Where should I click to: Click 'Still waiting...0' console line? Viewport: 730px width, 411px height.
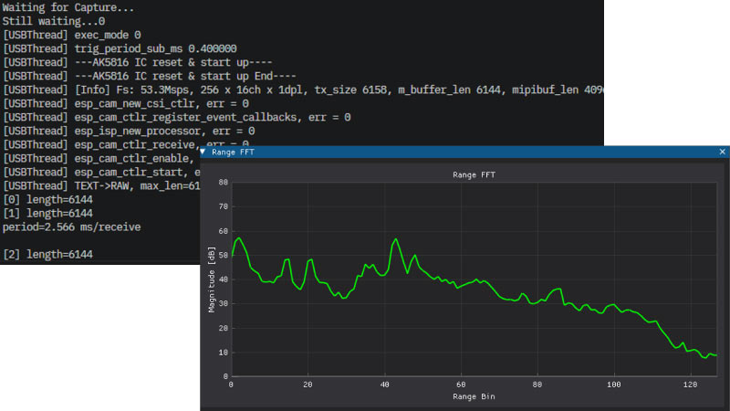pyautogui.click(x=54, y=21)
